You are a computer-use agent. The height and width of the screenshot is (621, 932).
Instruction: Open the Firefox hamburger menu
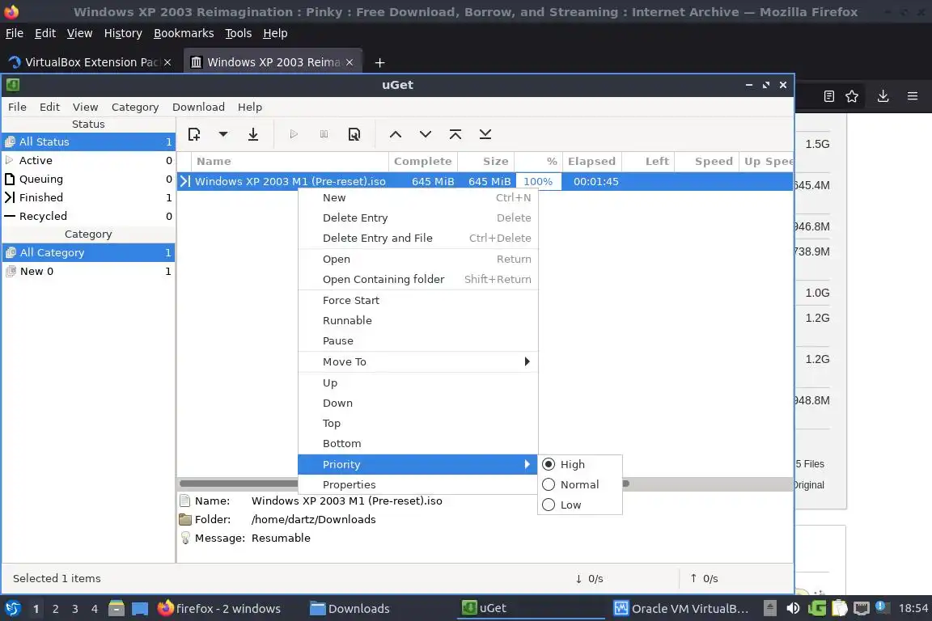click(913, 96)
